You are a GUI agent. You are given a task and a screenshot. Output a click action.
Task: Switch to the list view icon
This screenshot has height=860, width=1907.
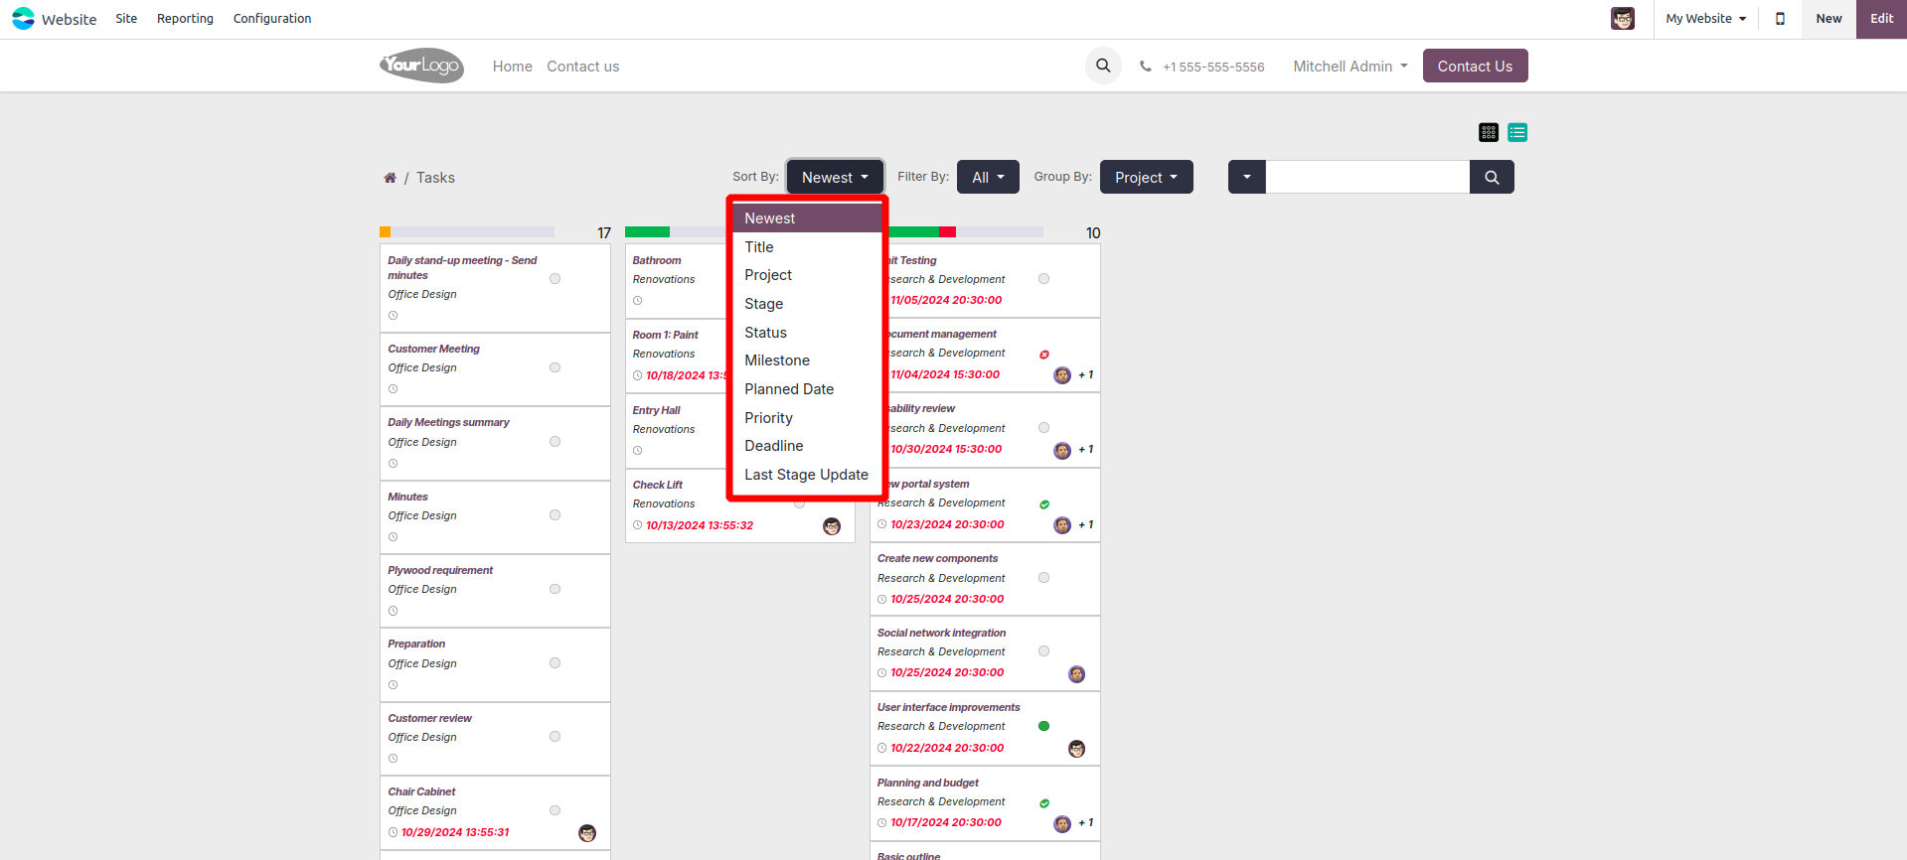pyautogui.click(x=1517, y=132)
